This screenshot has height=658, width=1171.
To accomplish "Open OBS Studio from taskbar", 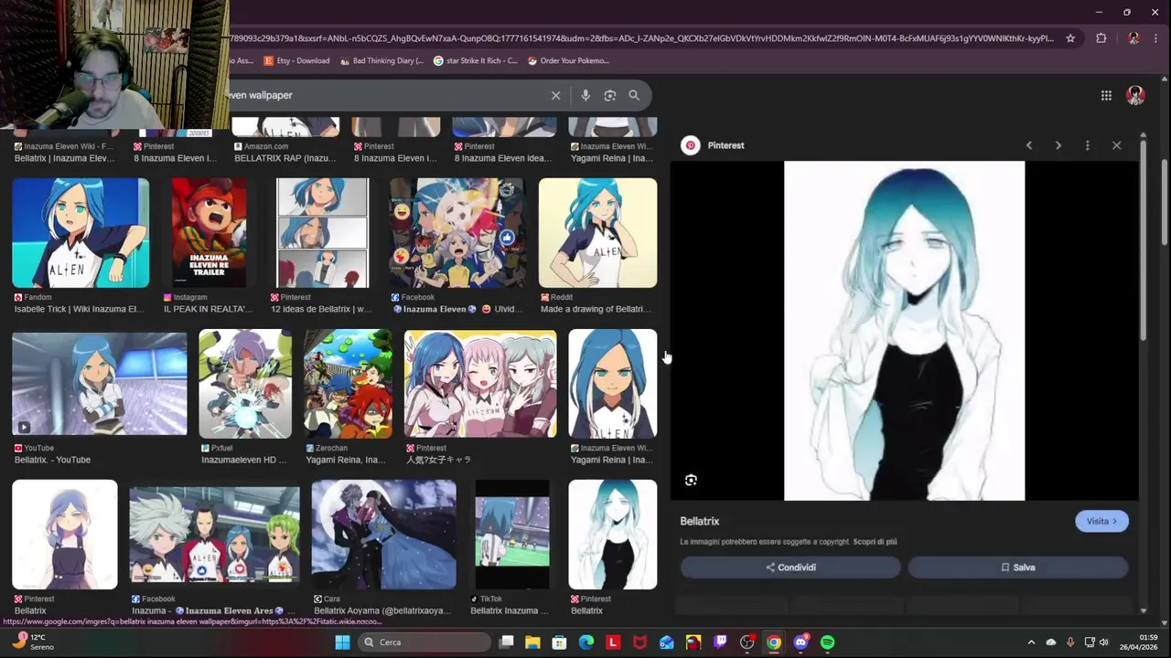I will [x=747, y=642].
